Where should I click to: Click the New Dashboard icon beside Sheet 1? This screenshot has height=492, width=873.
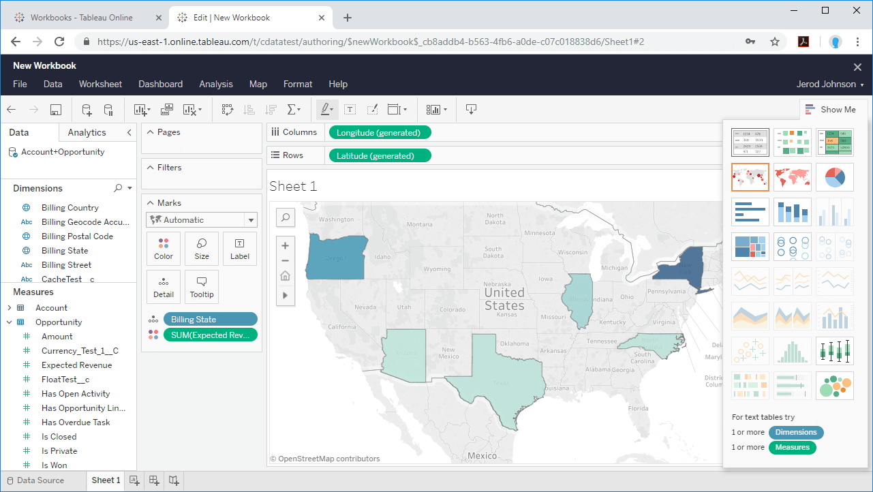(154, 480)
